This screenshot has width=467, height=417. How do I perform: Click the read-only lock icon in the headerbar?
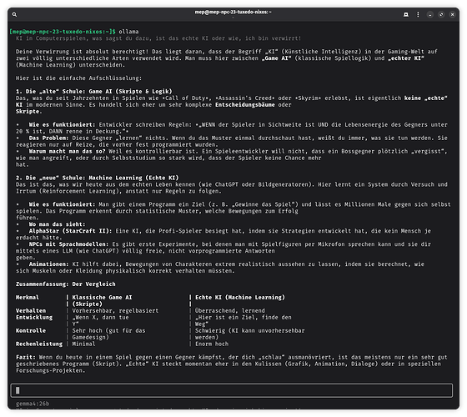(x=405, y=14)
